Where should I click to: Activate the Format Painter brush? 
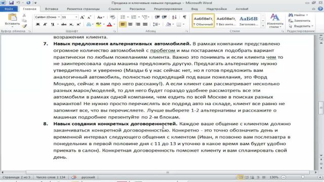click(24, 26)
